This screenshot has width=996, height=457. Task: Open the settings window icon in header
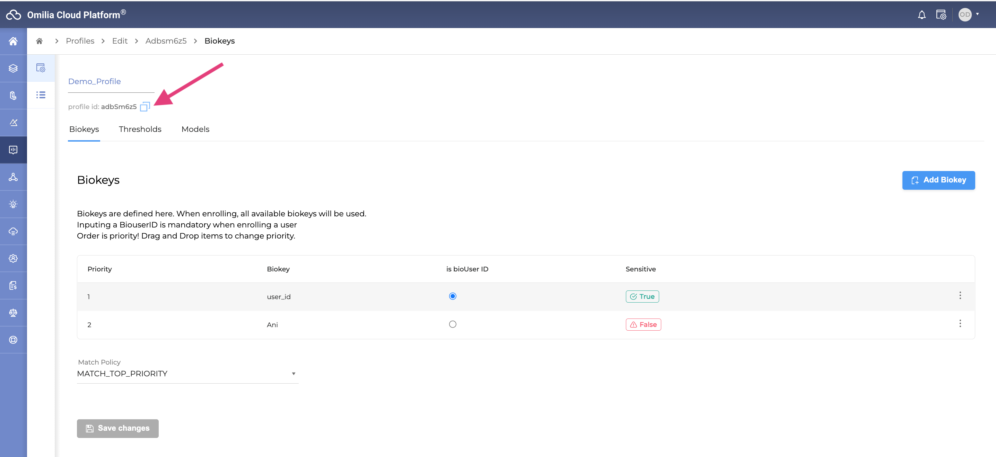[x=941, y=15]
